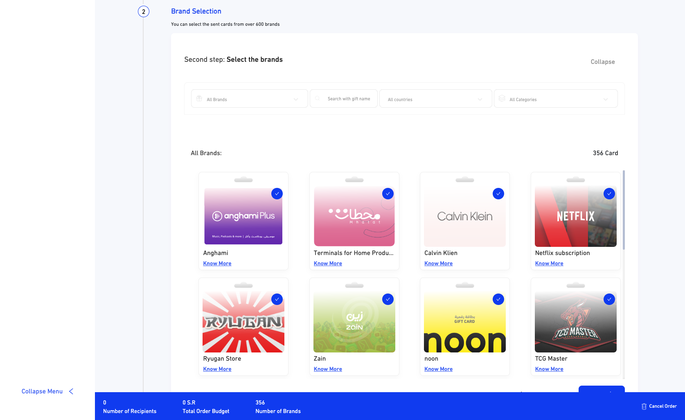Click the trash icon next to Cancel Order
Viewport: 685px width, 420px height.
point(644,406)
